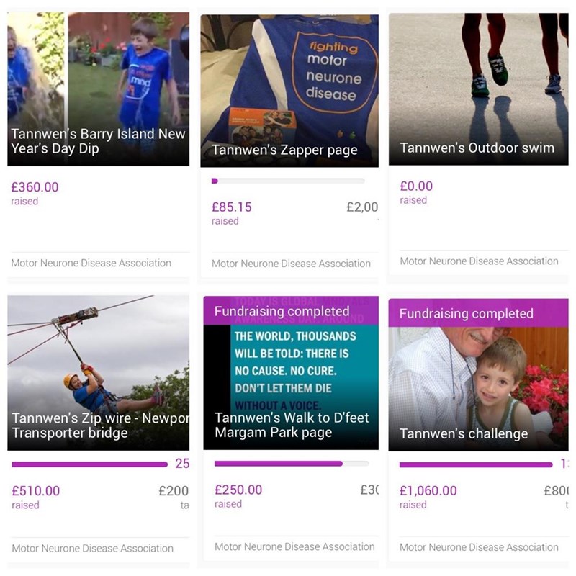576x576 pixels.
Task: Click the £360.00 raised amount
Action: (35, 187)
